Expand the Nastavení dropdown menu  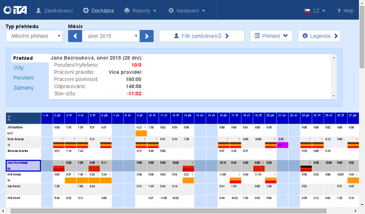187,10
